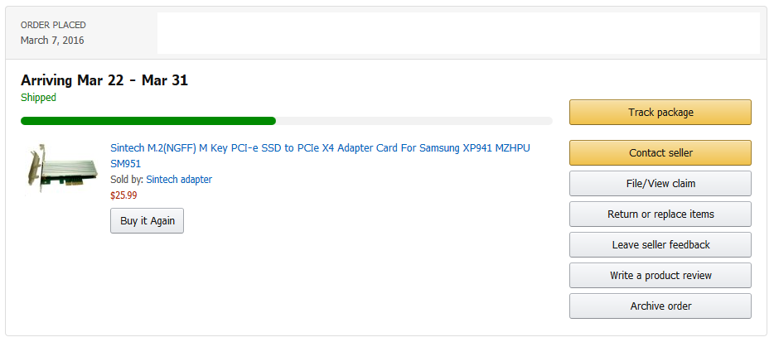This screenshot has height=342, width=774.
Task: Click the Track package button
Action: (x=660, y=113)
